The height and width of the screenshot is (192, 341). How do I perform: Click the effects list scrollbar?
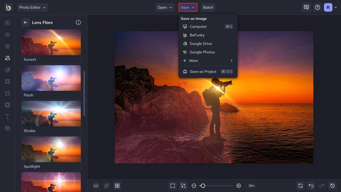[84, 93]
